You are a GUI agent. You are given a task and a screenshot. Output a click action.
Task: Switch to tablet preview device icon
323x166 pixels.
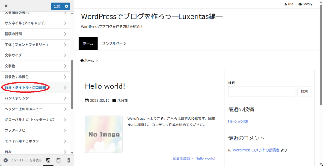(x=58, y=160)
